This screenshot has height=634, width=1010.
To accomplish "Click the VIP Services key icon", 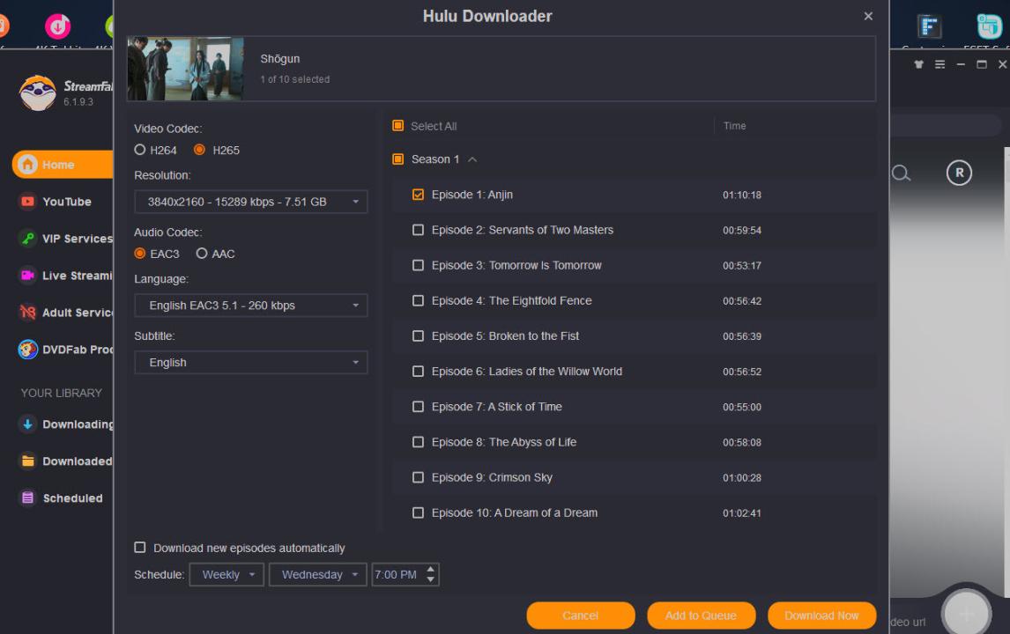I will 27,238.
